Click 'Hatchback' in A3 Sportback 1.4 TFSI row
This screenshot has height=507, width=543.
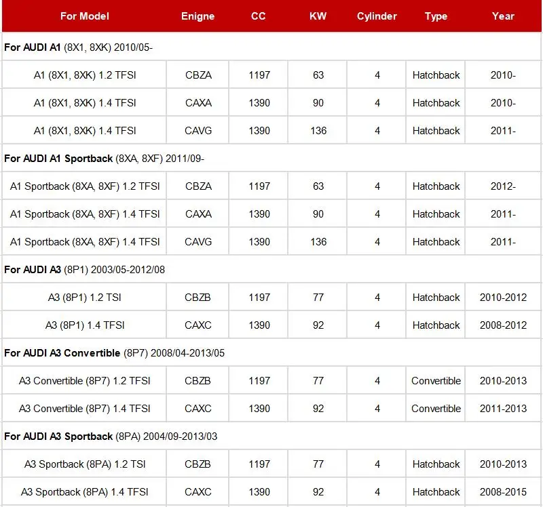436,492
